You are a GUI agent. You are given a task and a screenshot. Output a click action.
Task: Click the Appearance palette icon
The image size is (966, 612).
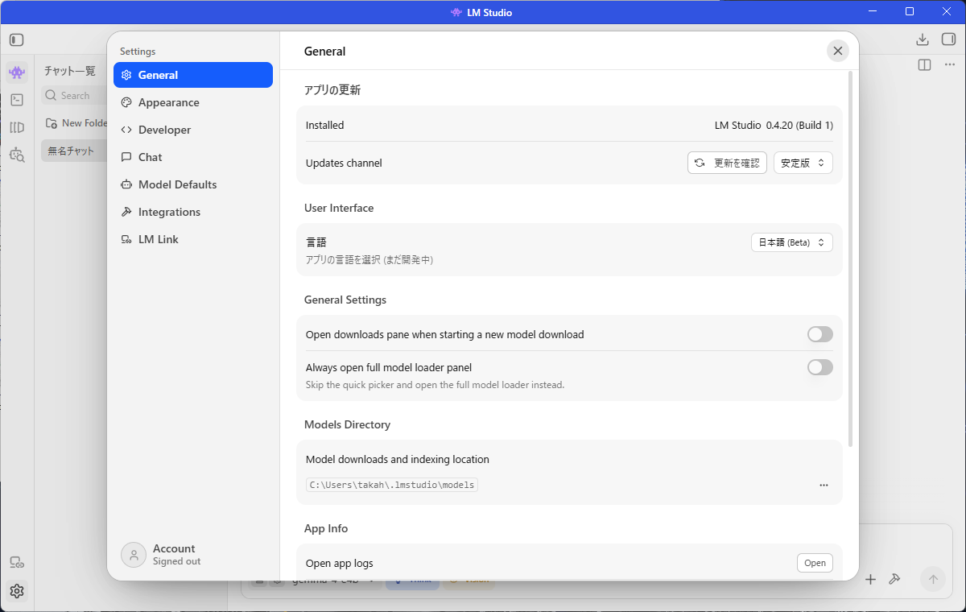coord(126,102)
